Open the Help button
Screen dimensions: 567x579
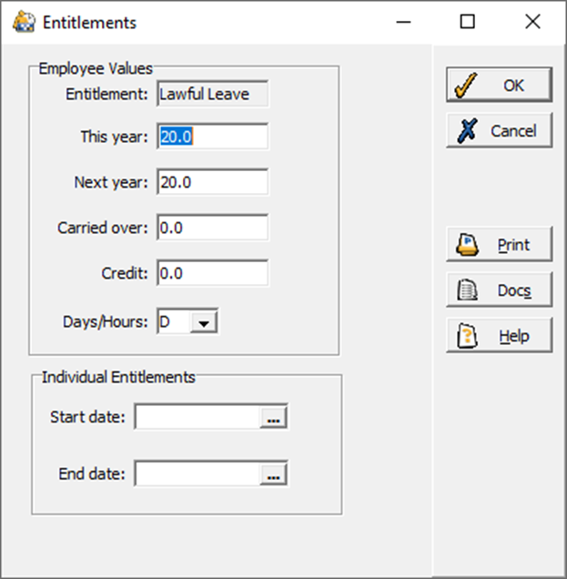click(x=499, y=336)
